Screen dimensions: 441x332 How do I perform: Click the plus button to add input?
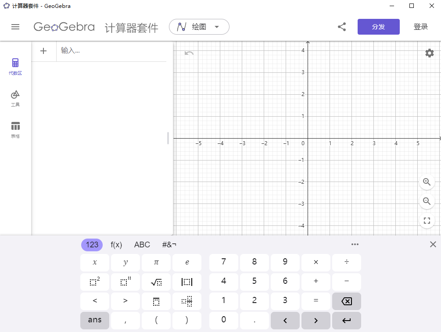point(43,50)
